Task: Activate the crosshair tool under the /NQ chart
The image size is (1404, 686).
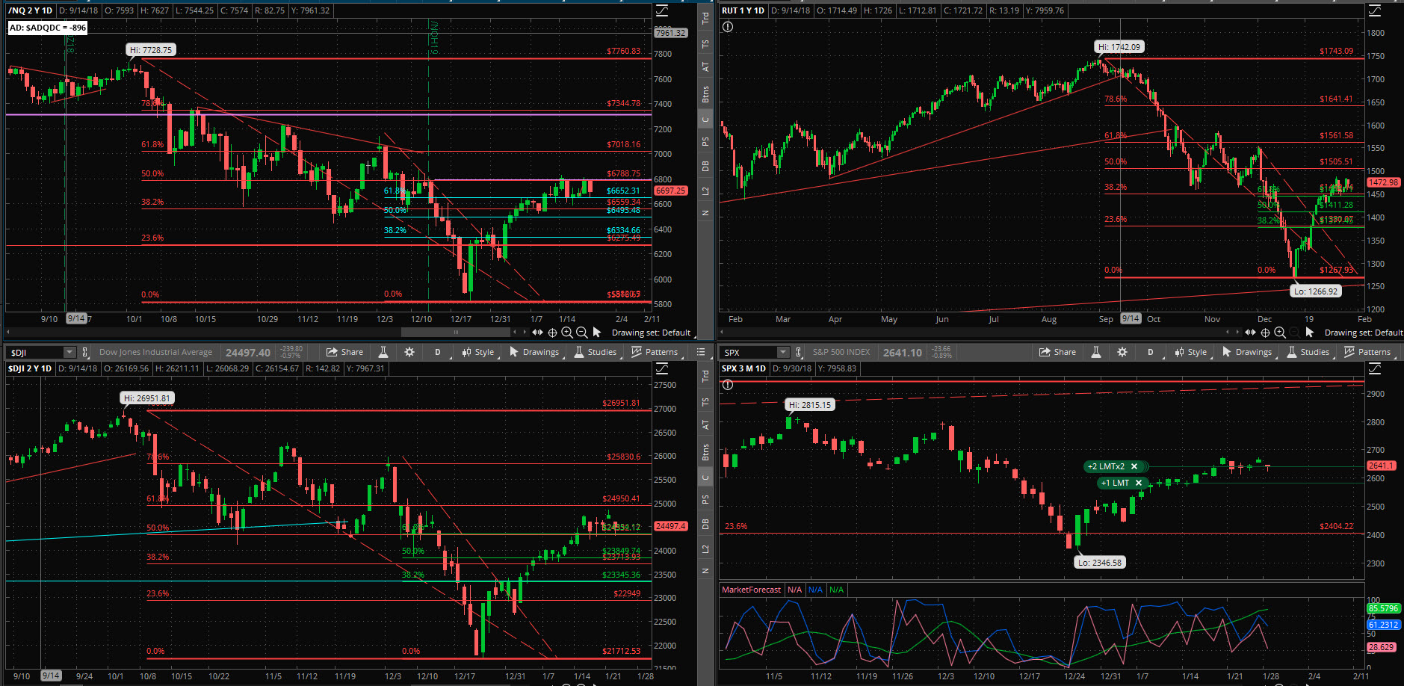Action: 552,333
